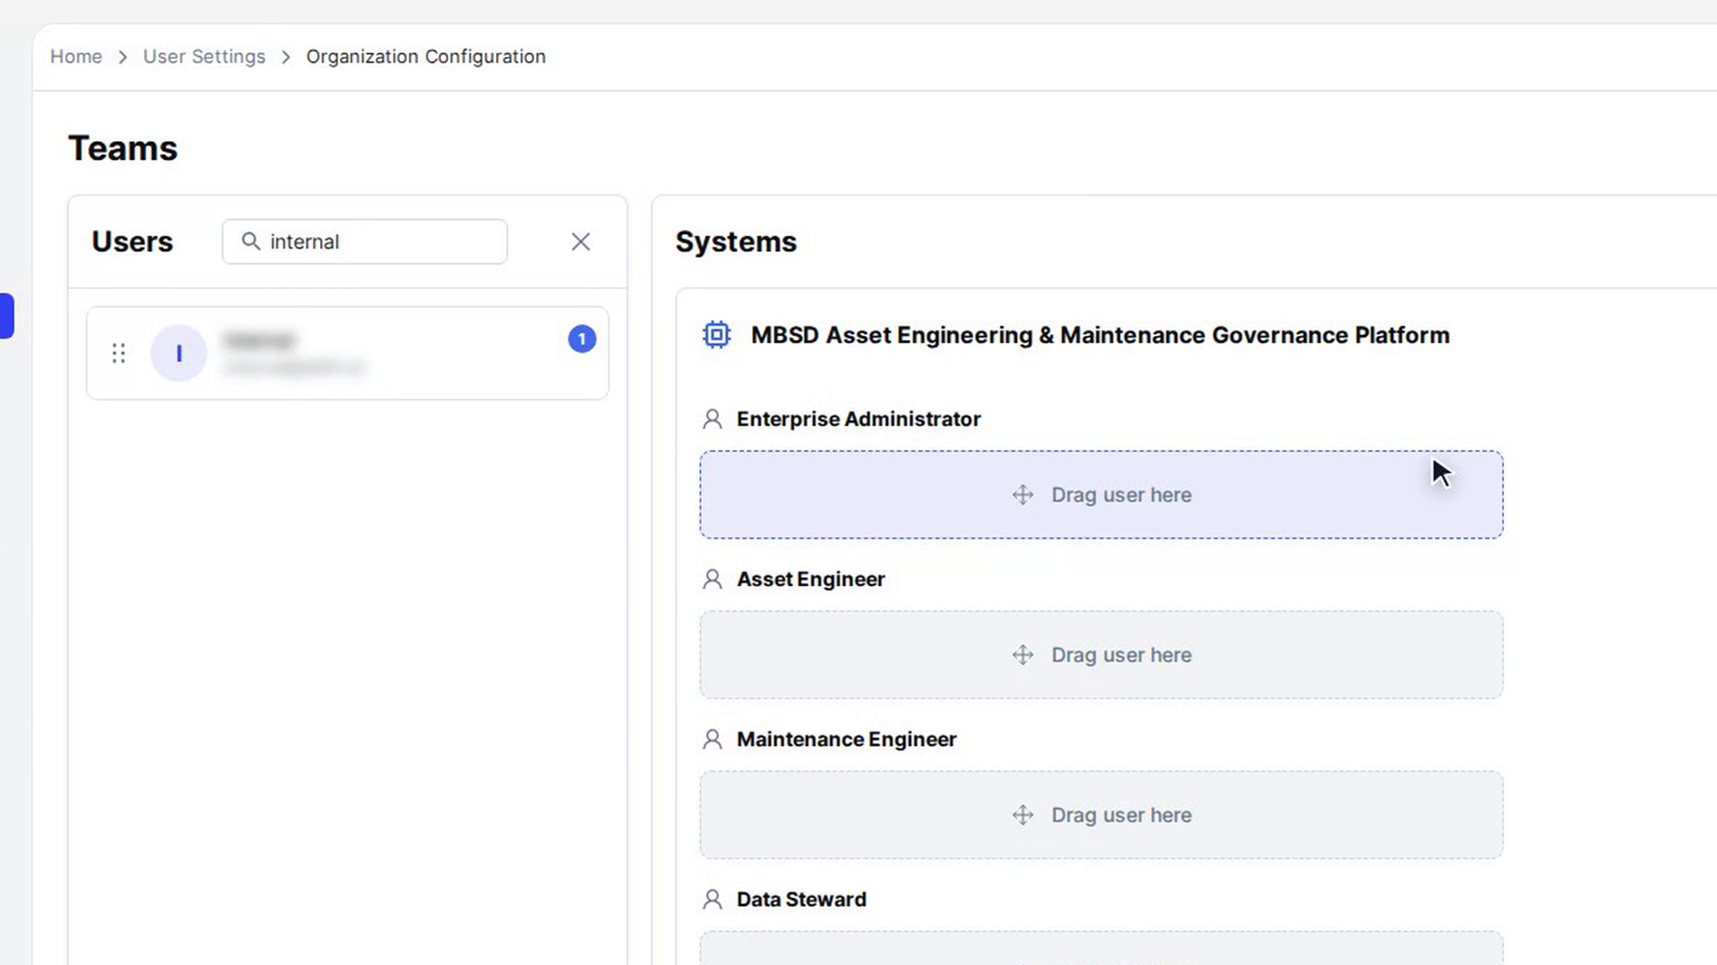Go to the Home breadcrumb
Viewport: 1717px width, 965px height.
(x=76, y=56)
